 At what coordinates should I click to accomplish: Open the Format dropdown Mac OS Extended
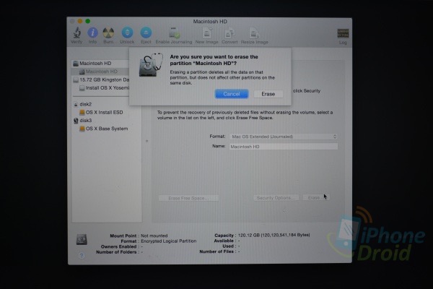(284, 137)
